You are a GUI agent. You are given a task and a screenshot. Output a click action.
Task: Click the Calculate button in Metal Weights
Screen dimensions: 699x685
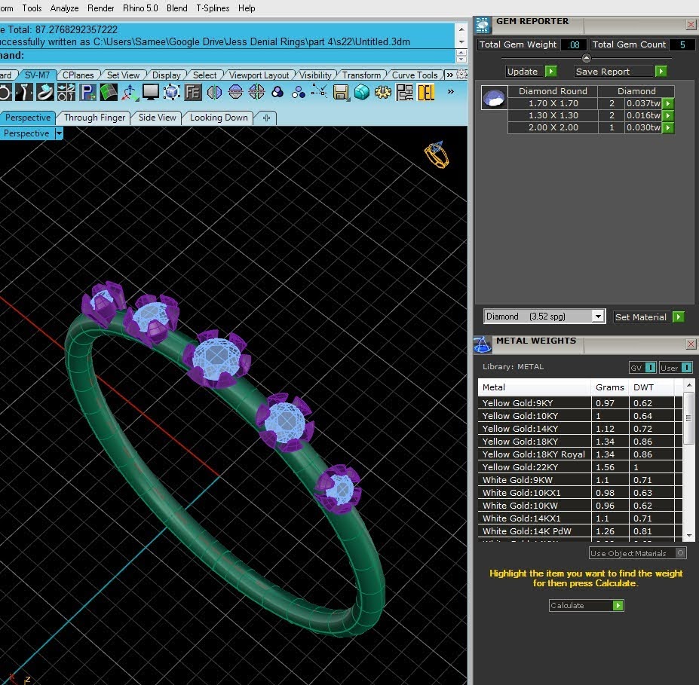586,605
